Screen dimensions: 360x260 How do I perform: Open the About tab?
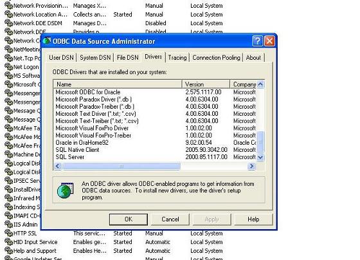click(253, 57)
